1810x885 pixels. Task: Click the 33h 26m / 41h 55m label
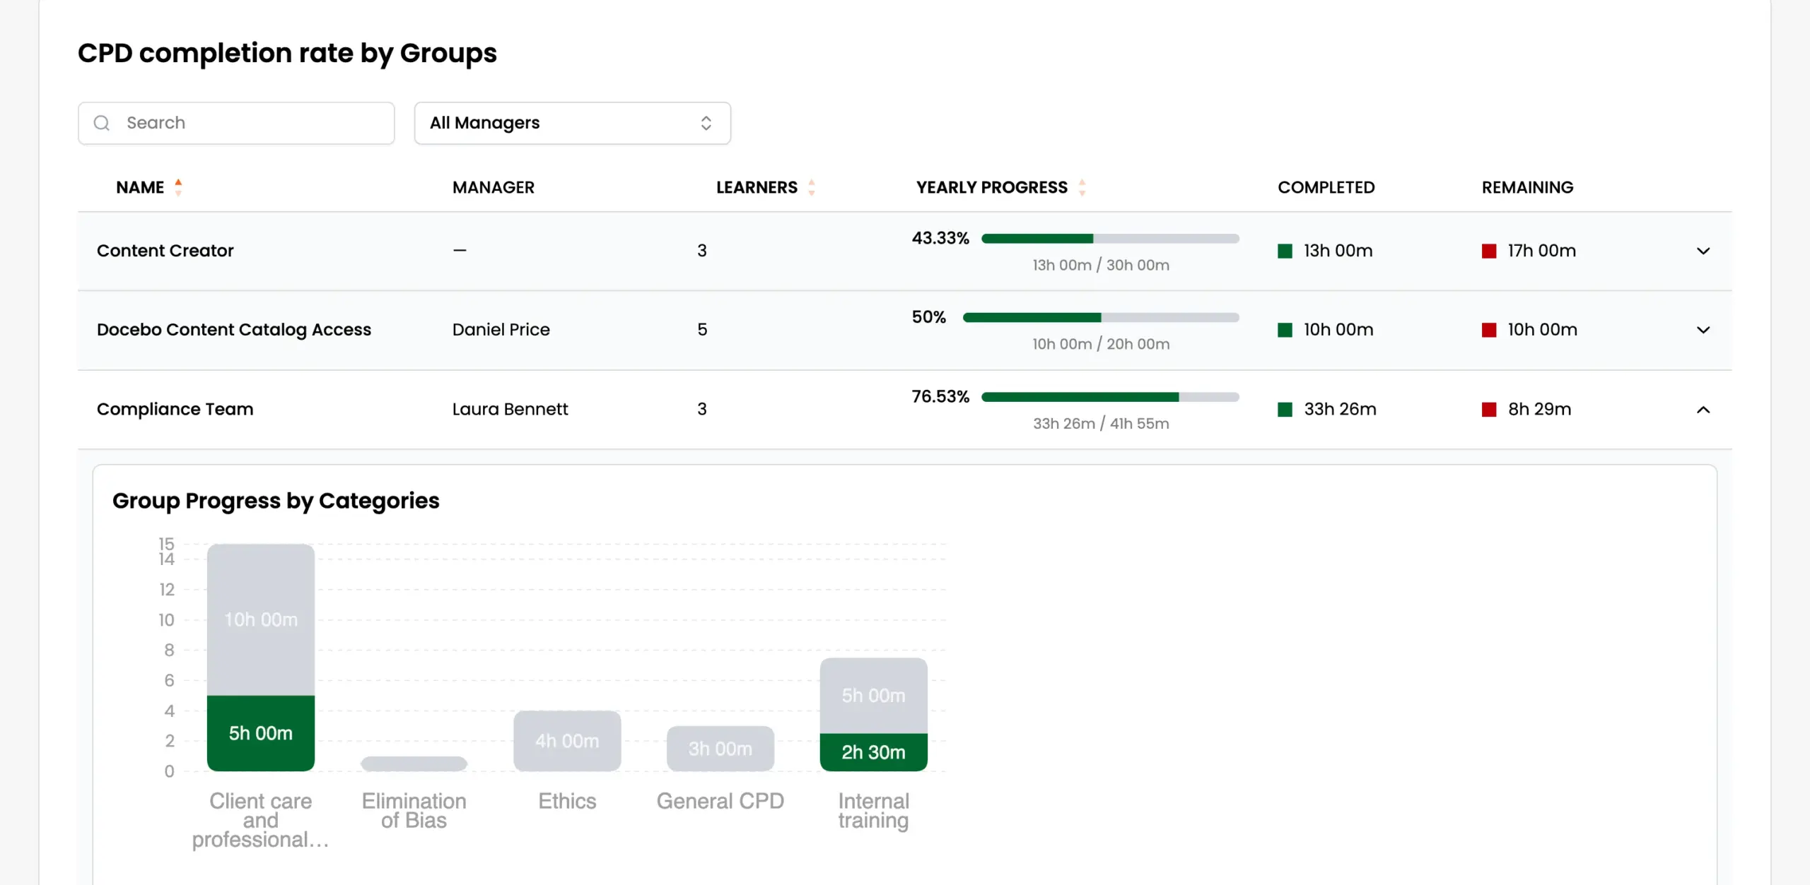(x=1101, y=424)
